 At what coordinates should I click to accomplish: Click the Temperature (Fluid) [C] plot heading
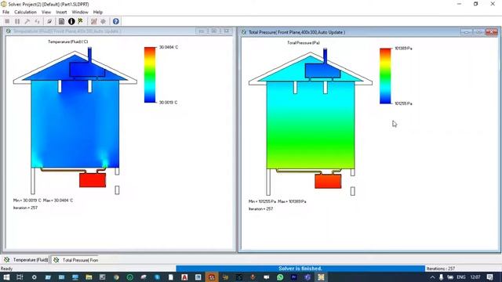[x=68, y=42]
